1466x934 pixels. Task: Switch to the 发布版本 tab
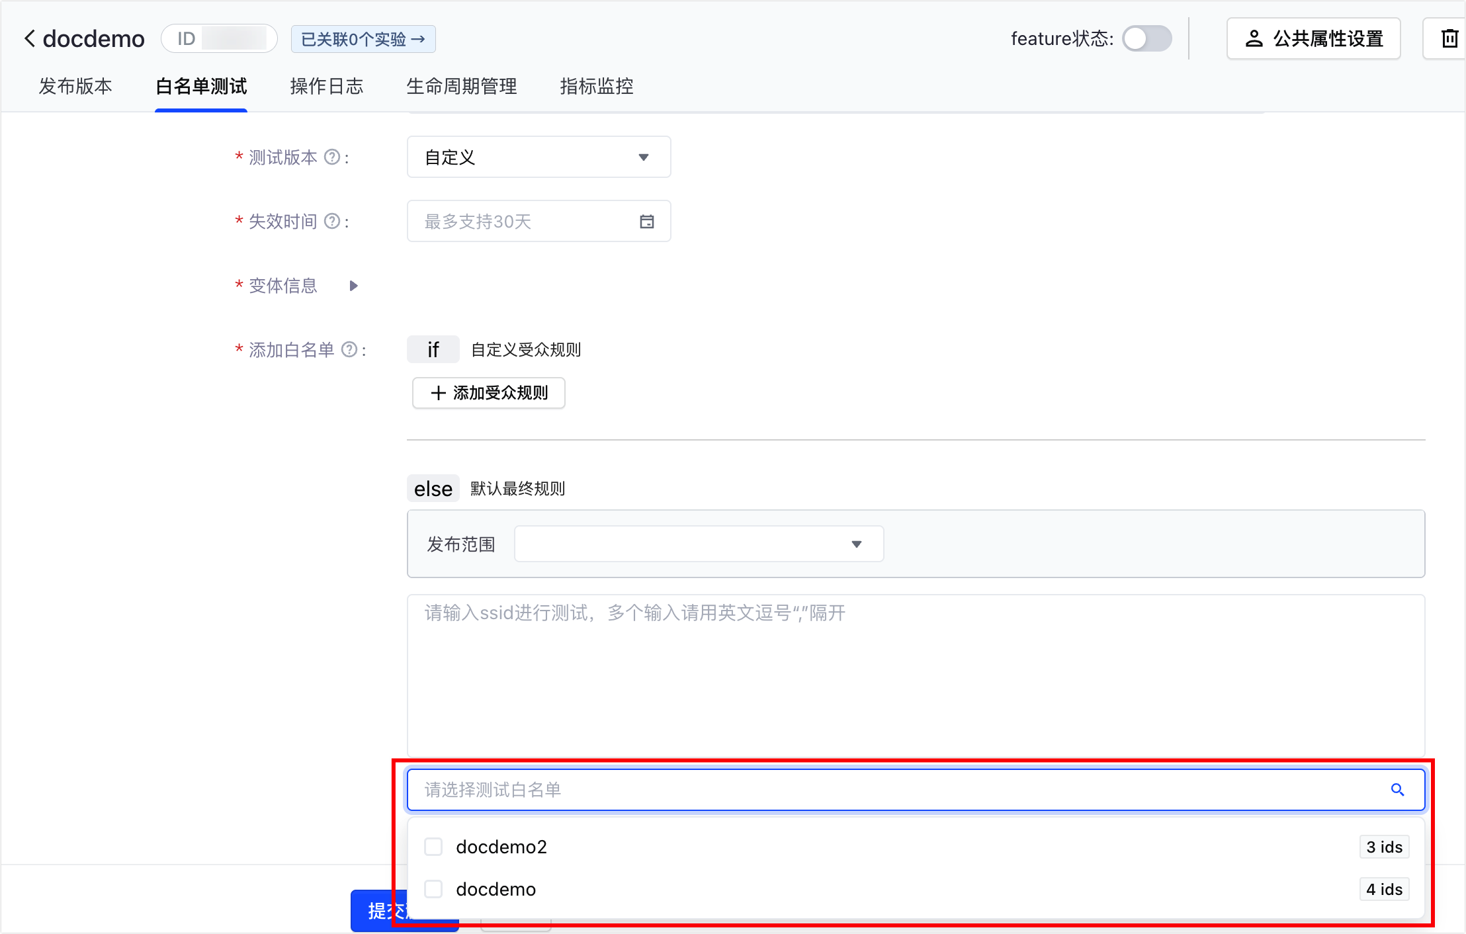[75, 86]
